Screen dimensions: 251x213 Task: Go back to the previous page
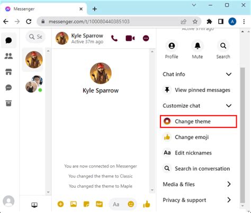tap(6, 22)
